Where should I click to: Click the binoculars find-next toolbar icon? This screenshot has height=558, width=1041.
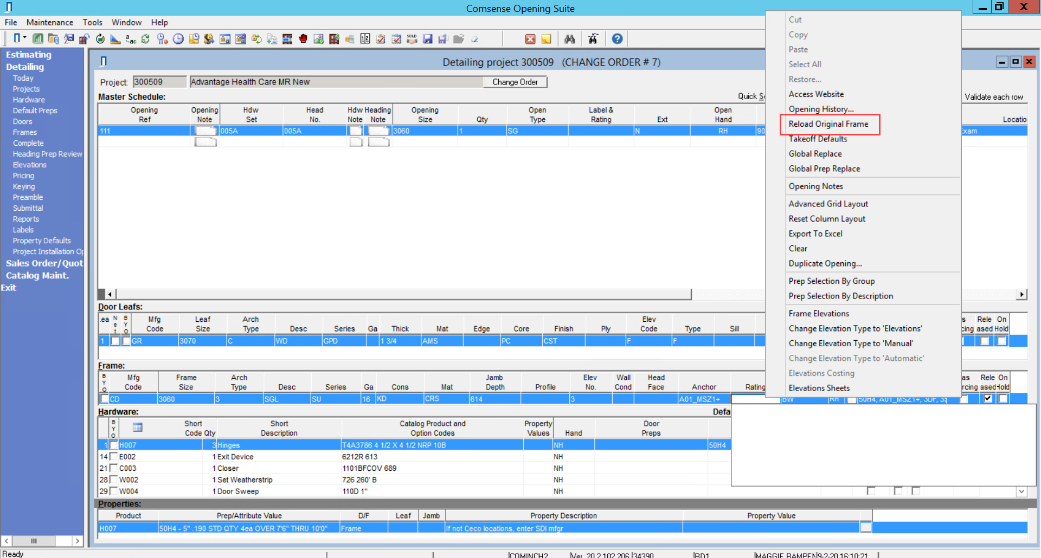pos(593,38)
